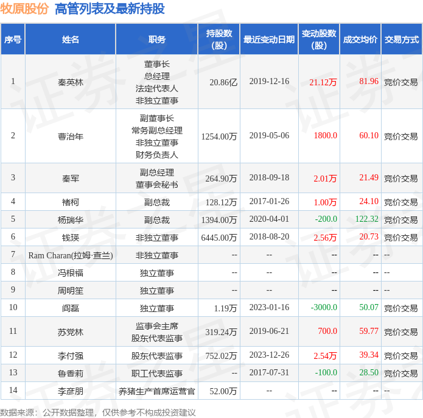The width and height of the screenshot is (423, 418).
Task: Click the date 2018-09-18
Action: [269, 178]
